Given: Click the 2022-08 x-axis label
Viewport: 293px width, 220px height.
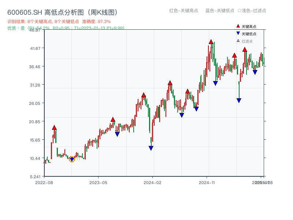Looking at the screenshot, I should click(x=44, y=183).
